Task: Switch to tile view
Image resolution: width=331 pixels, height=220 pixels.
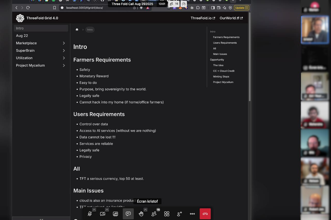Action: [x=167, y=214]
